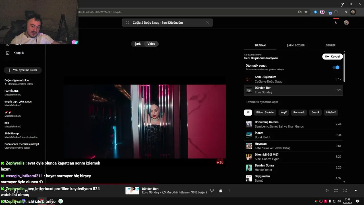Install the app via address bar icon
This screenshot has width=364, height=205.
(300, 12)
